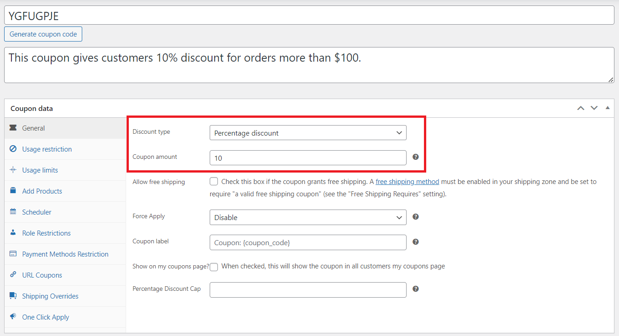Click the Percentage Discount Cap field
The width and height of the screenshot is (619, 336).
[307, 289]
